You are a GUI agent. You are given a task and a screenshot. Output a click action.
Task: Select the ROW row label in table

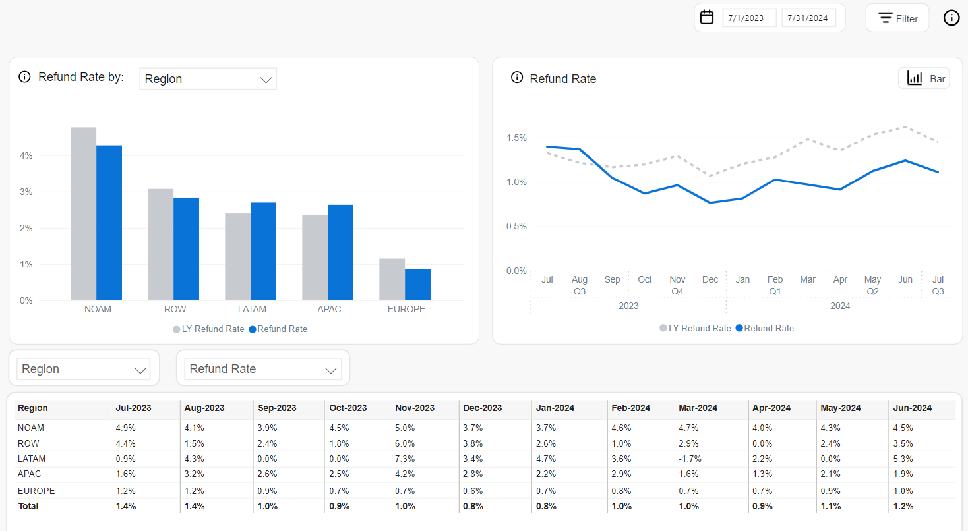28,443
